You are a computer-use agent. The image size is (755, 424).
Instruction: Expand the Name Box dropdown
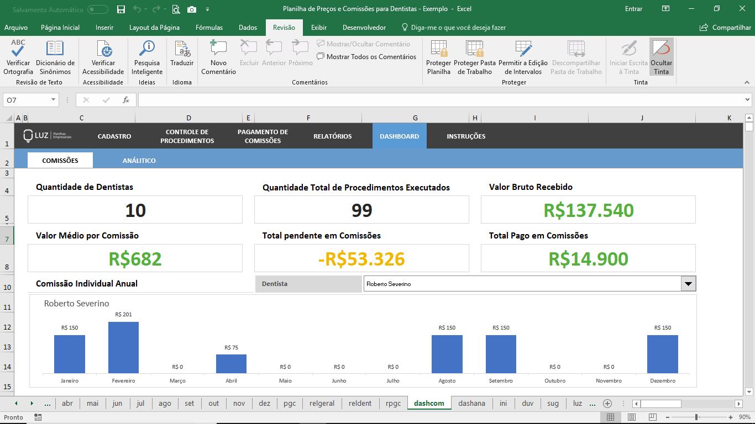(x=54, y=100)
